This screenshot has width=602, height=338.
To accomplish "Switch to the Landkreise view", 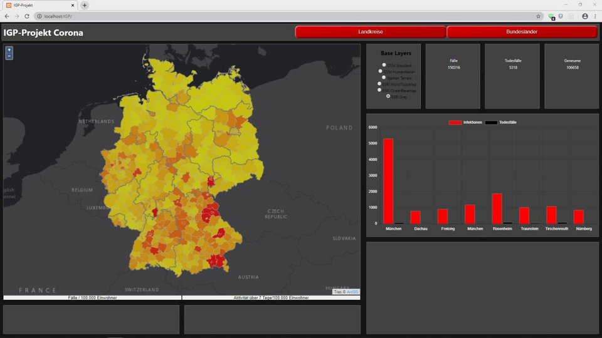I will pos(371,32).
